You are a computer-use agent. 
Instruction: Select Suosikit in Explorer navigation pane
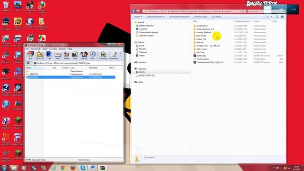point(141,22)
